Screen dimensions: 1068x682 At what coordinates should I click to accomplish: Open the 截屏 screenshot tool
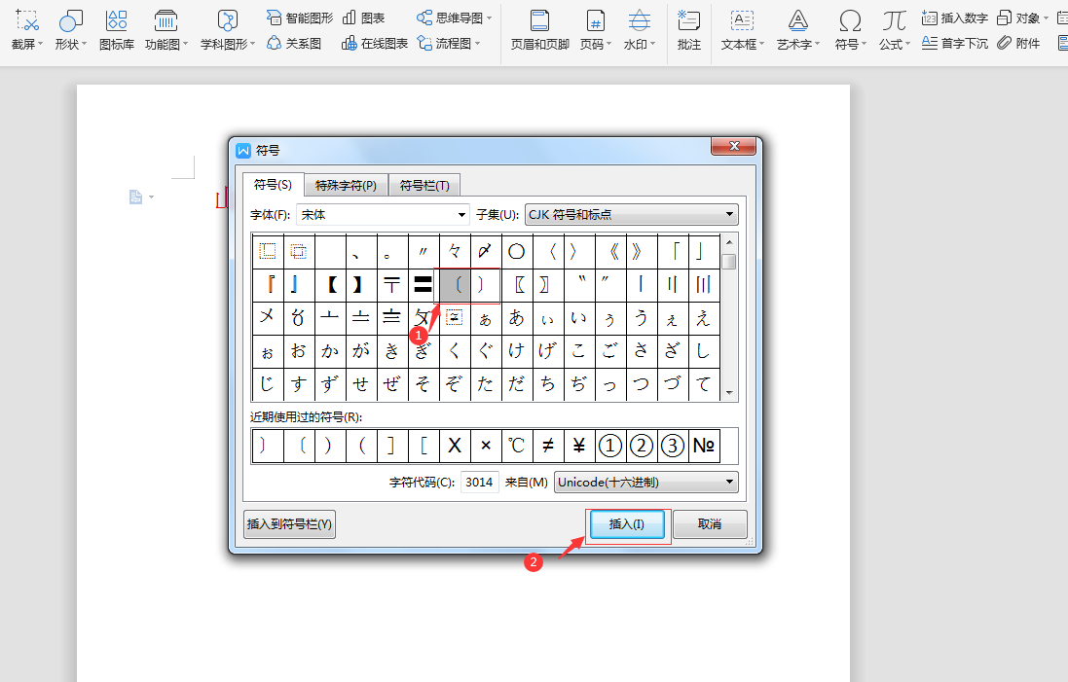tap(27, 30)
